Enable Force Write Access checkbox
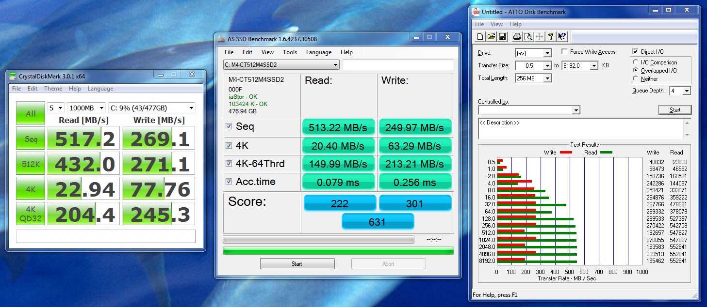The image size is (707, 307). click(x=565, y=51)
